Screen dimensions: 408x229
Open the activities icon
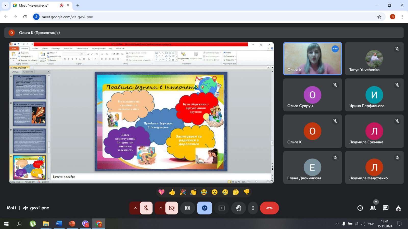(x=398, y=208)
